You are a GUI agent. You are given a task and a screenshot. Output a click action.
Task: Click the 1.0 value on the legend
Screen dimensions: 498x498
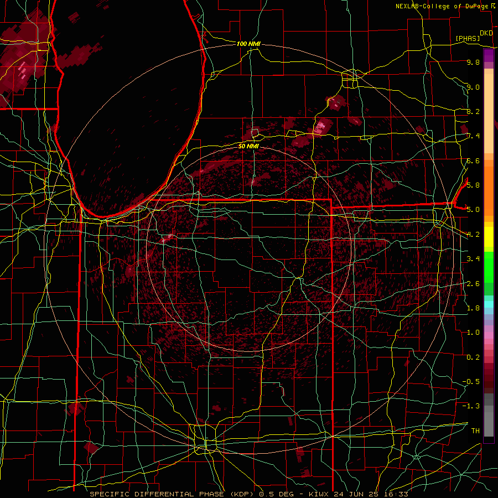tap(473, 333)
